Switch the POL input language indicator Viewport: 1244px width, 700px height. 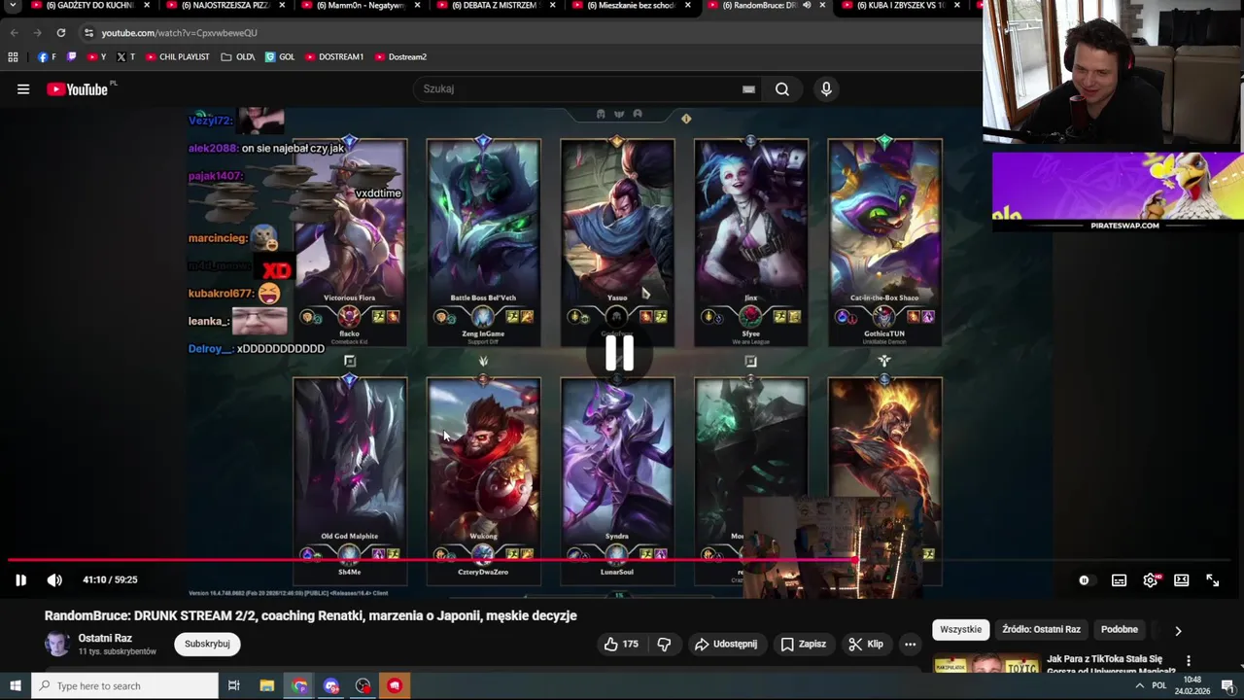tap(1158, 686)
